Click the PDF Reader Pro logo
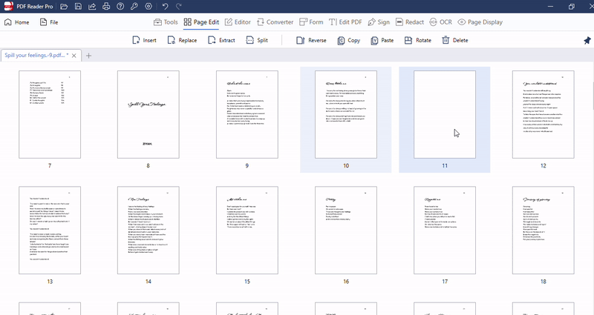The height and width of the screenshot is (315, 594). pos(8,6)
